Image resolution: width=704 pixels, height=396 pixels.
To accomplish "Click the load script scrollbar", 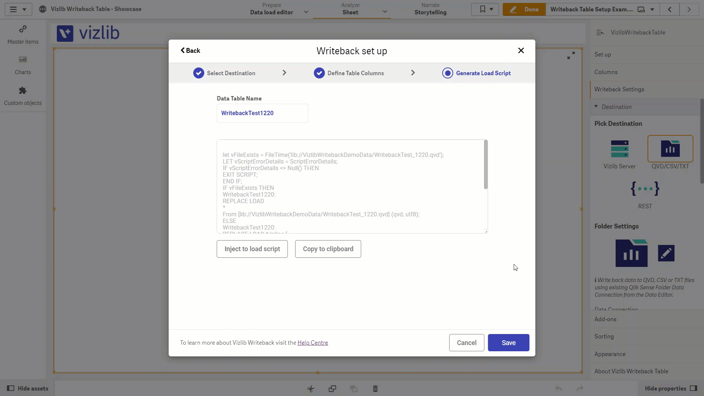I will (486, 165).
